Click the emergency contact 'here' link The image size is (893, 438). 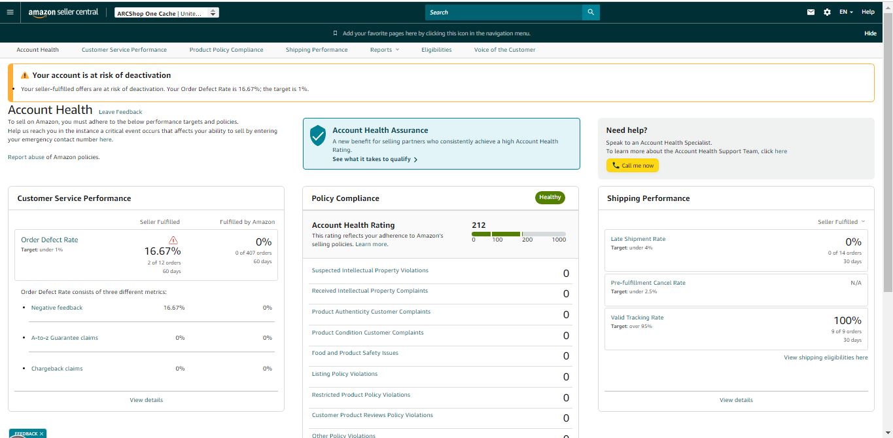pos(105,139)
